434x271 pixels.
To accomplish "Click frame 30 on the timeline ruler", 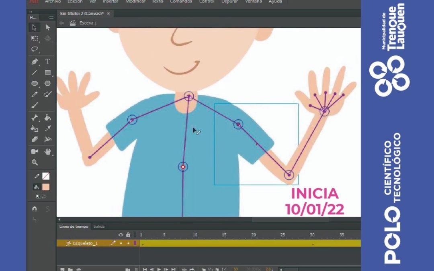I will point(312,234).
